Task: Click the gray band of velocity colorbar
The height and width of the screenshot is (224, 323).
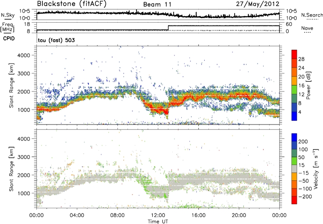Action: point(294,169)
